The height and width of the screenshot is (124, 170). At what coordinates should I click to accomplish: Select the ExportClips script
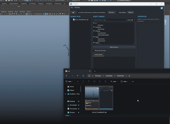101,29
